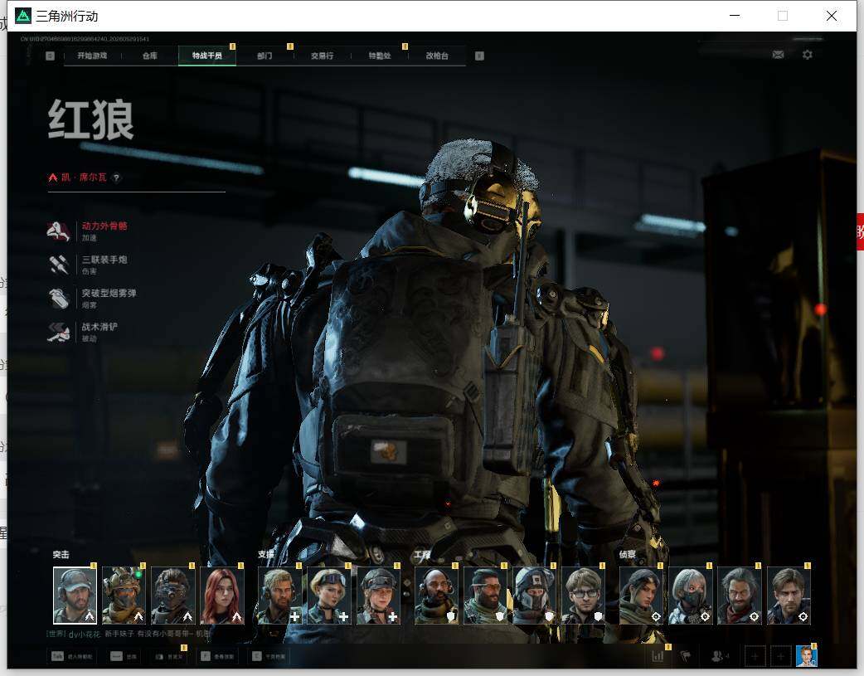Viewport: 864px width, 676px height.
Task: Select the helmeted assault operator with orange mask
Action: [124, 596]
